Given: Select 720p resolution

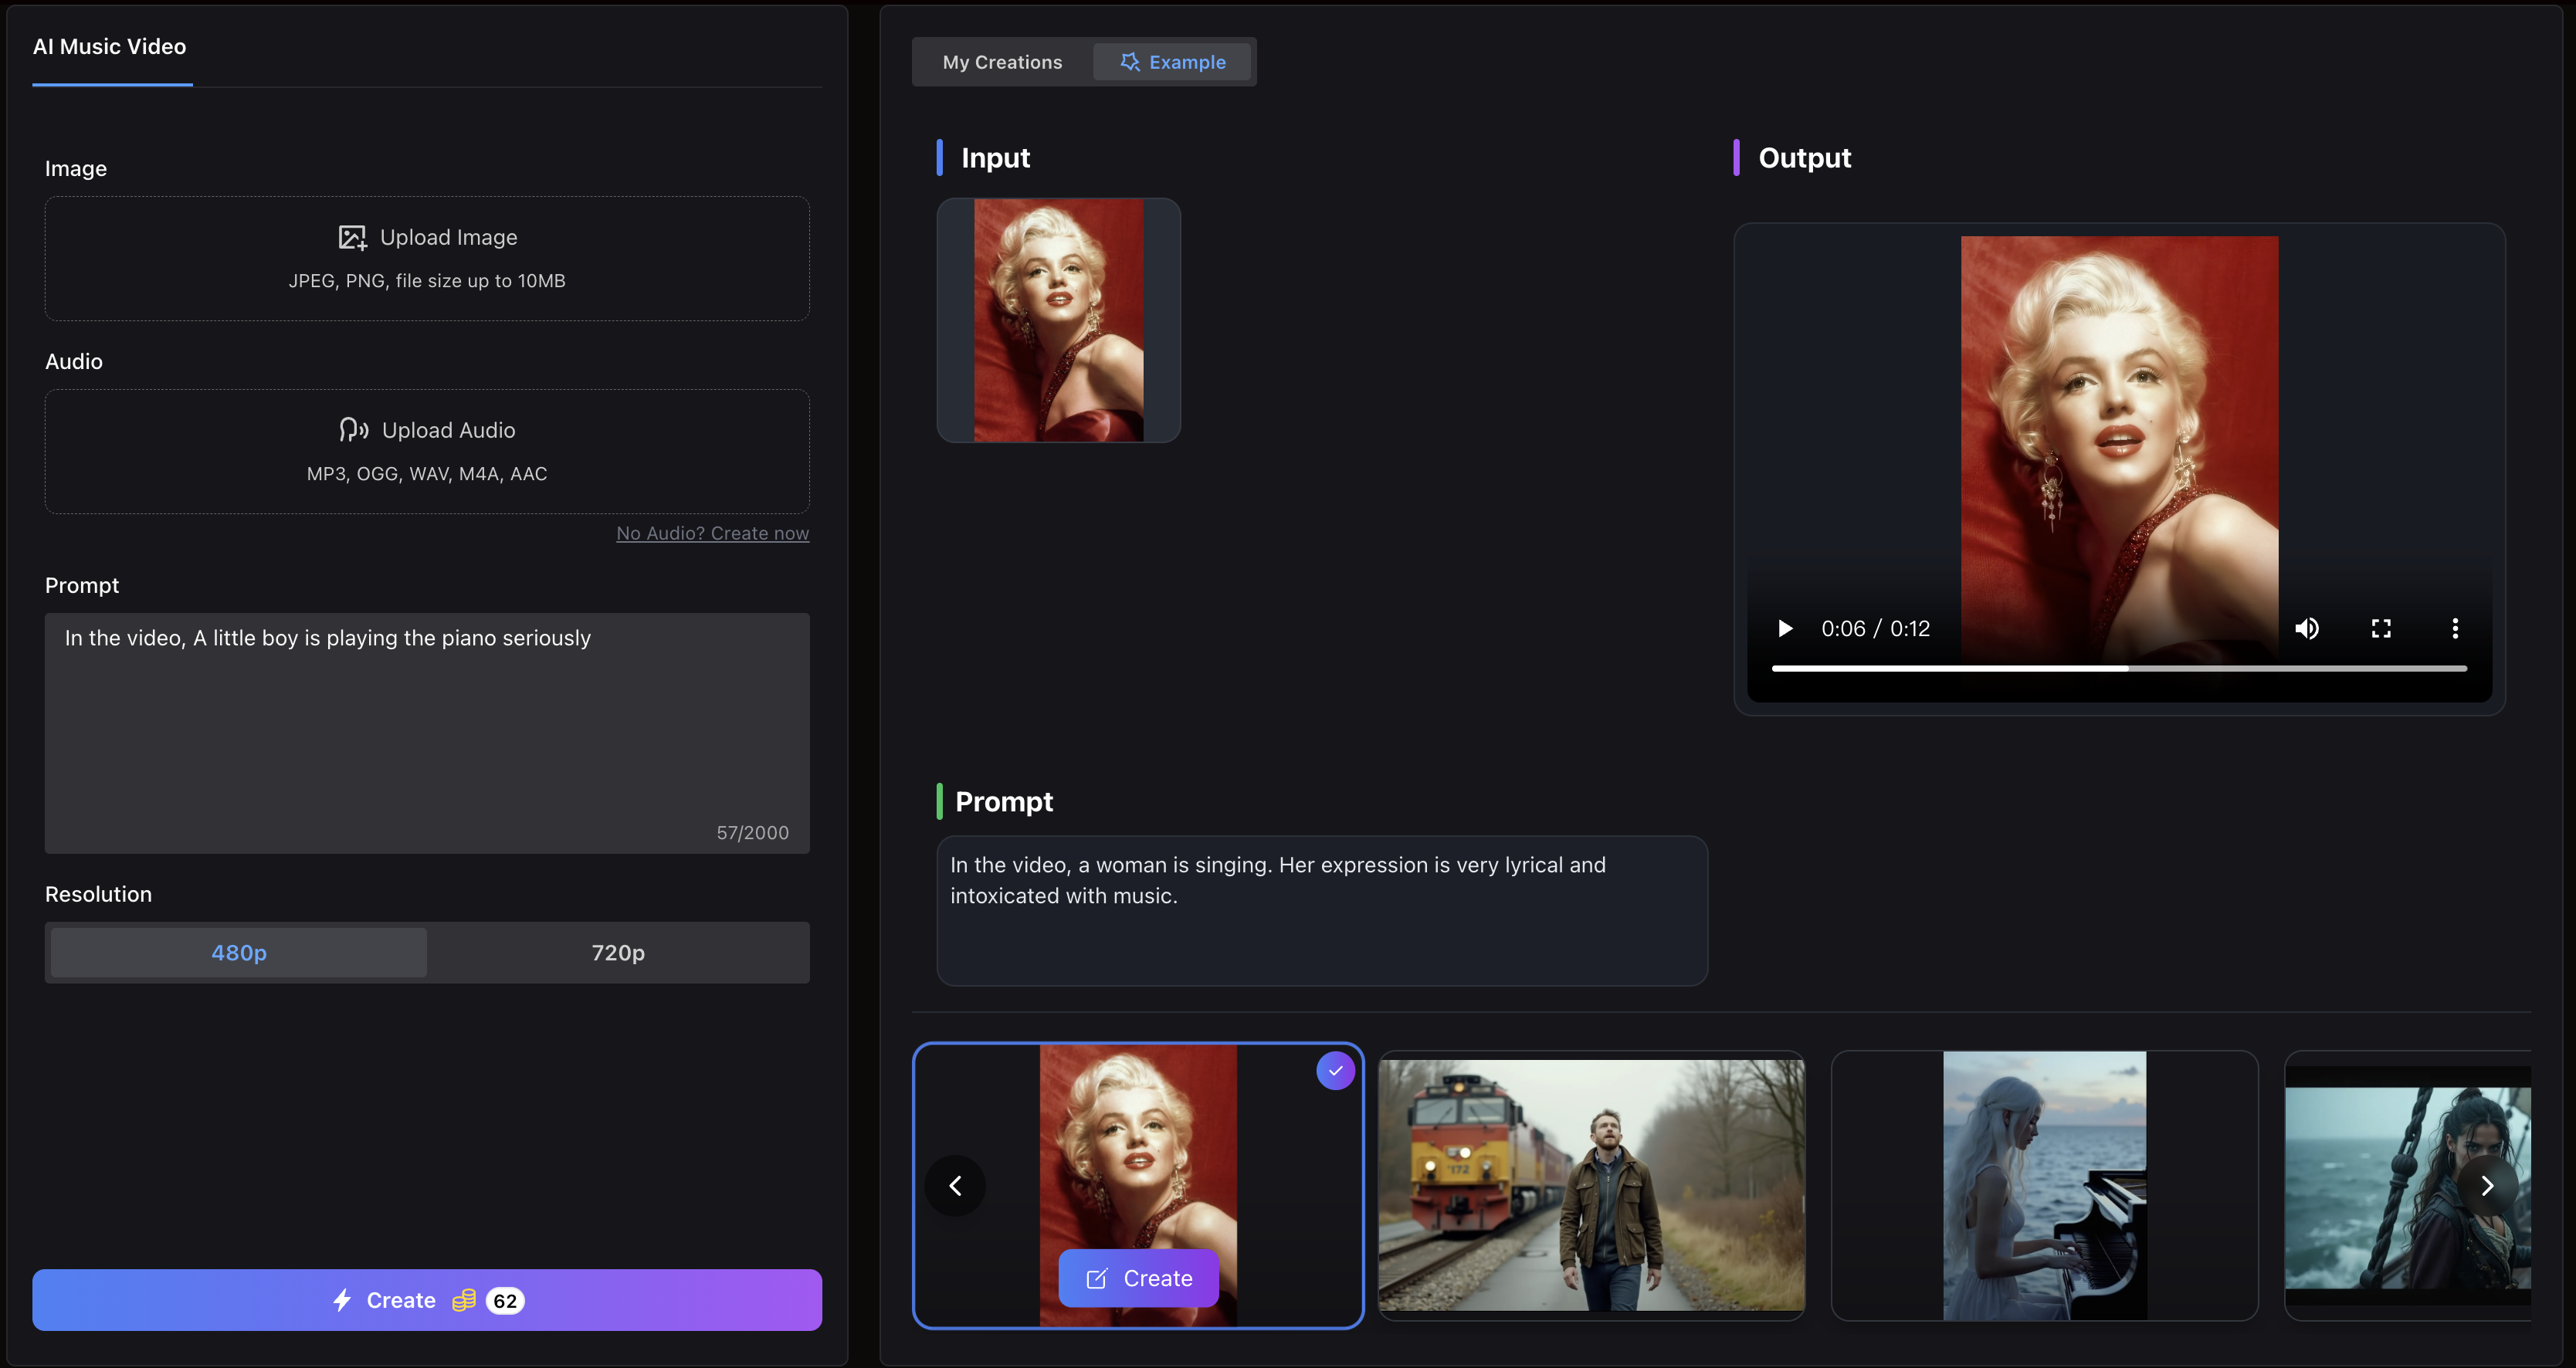Looking at the screenshot, I should pos(618,952).
